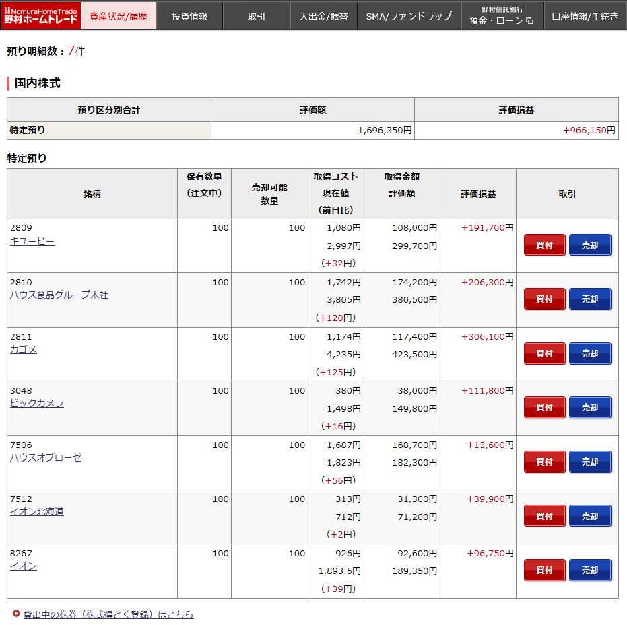Click the ハウスオブローゼ stock link

46,457
